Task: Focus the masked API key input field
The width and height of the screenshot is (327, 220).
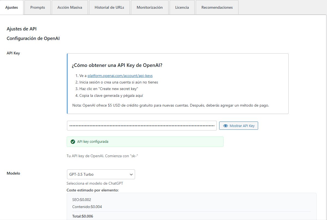Action: (x=142, y=126)
